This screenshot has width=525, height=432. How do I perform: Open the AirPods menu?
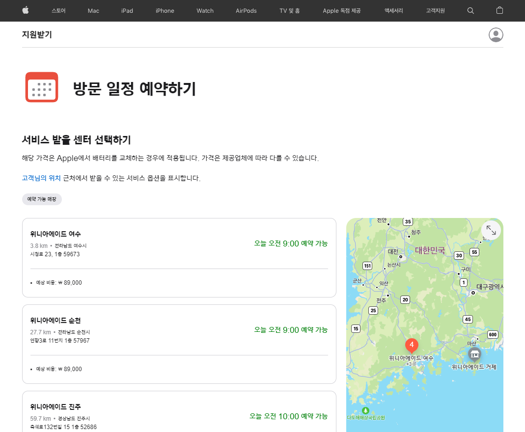(x=246, y=11)
